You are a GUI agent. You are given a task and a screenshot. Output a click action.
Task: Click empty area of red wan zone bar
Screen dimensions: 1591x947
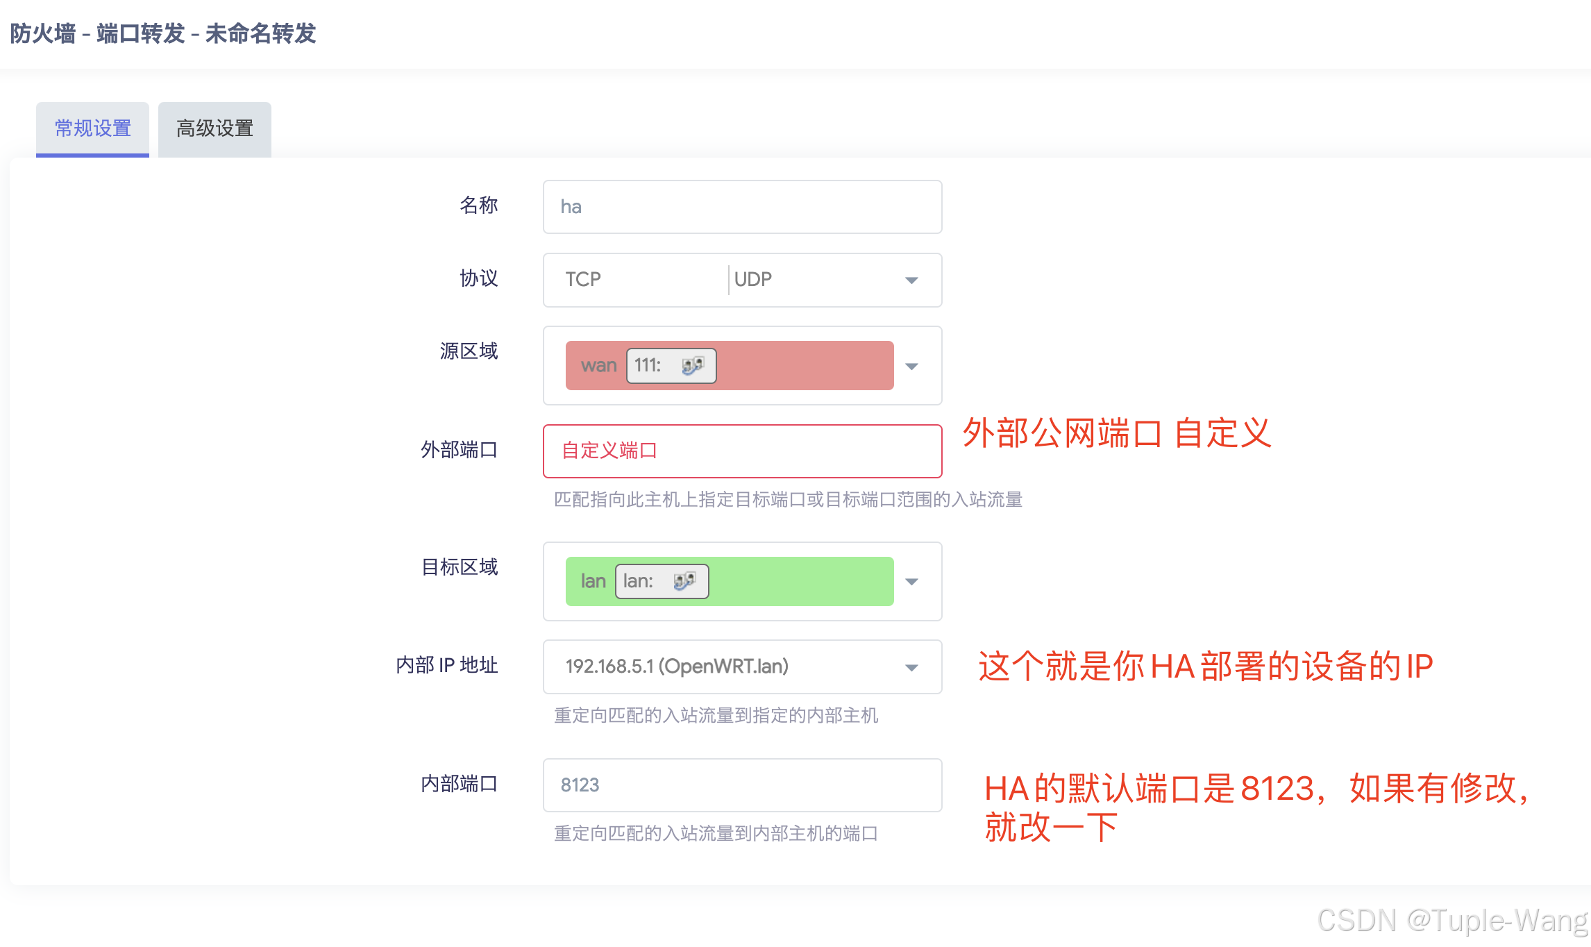[805, 365]
